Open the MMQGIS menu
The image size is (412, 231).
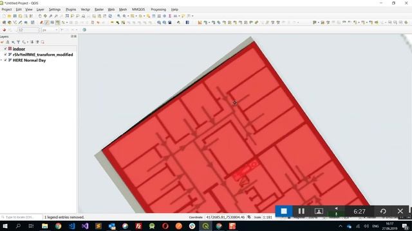[138, 10]
